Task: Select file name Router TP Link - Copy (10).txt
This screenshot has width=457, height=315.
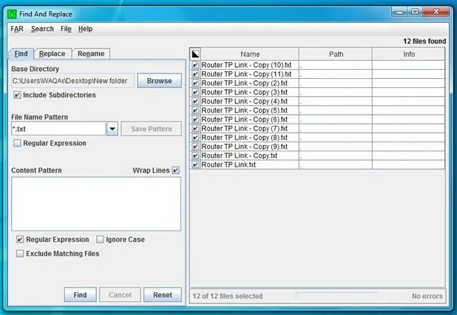Action: tap(247, 65)
